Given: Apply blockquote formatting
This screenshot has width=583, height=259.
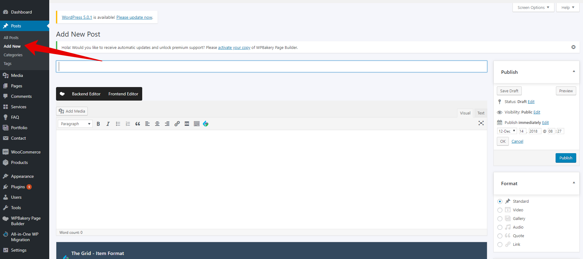Looking at the screenshot, I should click(x=138, y=124).
